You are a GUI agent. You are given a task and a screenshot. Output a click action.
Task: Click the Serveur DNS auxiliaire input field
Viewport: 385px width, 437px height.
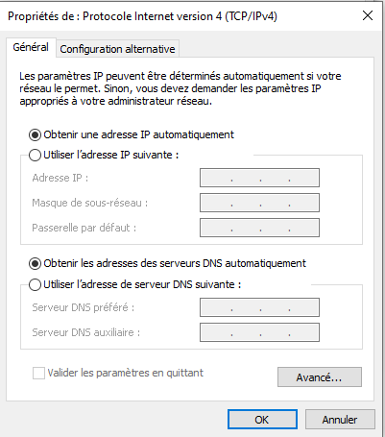[x=259, y=332]
